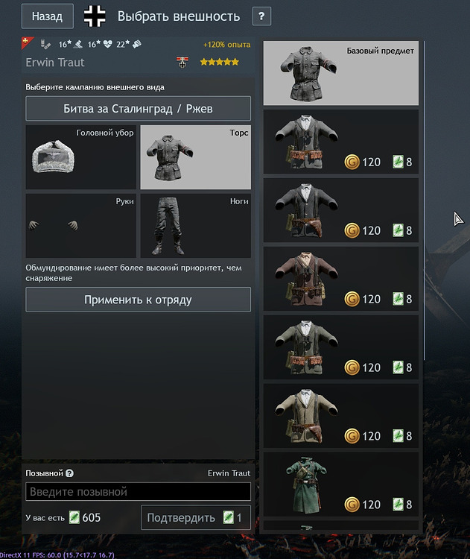Click Применить к отряду button
470x559 pixels.
[139, 300]
